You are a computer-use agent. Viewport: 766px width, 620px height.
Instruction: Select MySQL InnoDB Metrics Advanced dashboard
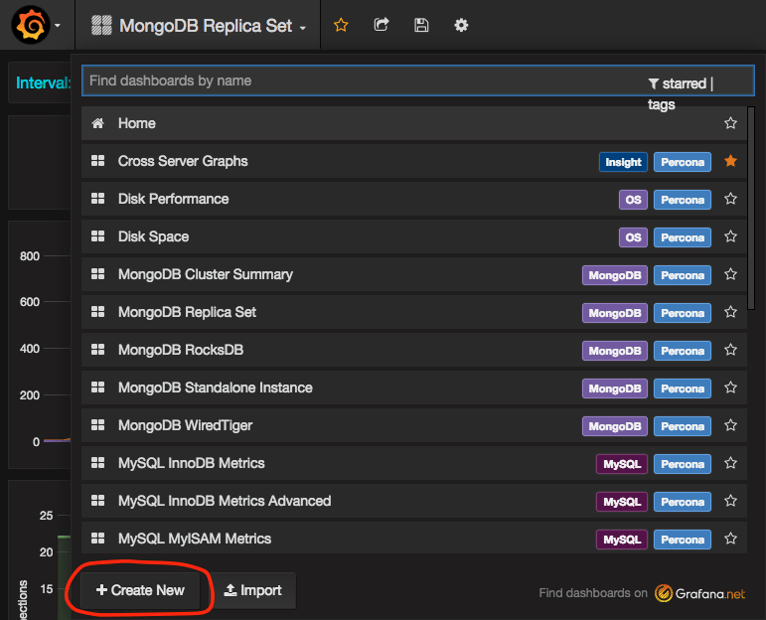[x=225, y=501]
